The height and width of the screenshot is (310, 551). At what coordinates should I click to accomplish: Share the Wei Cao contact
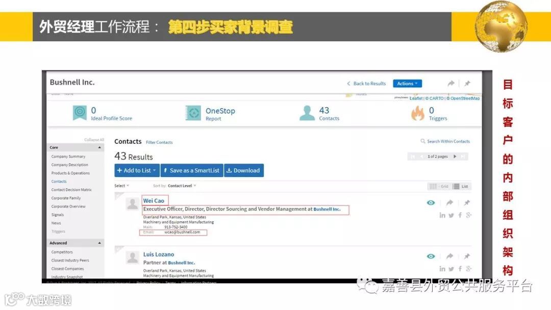pyautogui.click(x=449, y=202)
